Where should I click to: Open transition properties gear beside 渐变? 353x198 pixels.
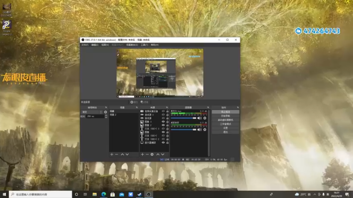(x=105, y=112)
